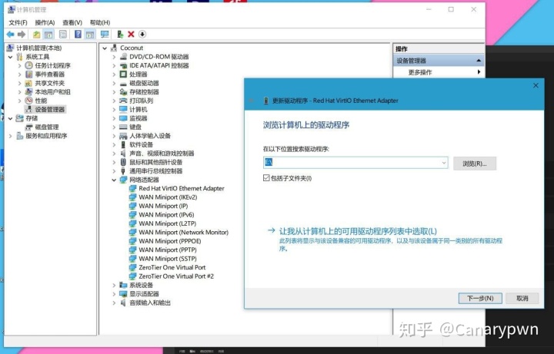Open the File (文件) menu
The width and height of the screenshot is (554, 354).
click(x=18, y=22)
